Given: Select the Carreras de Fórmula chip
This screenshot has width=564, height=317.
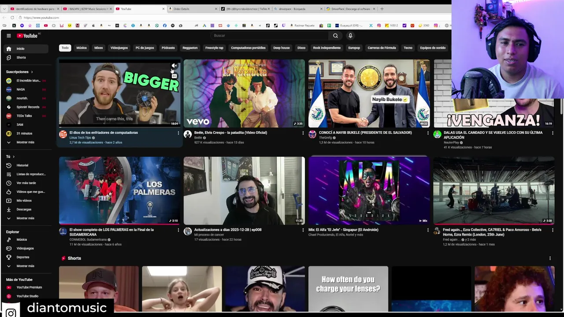Looking at the screenshot, I should coord(382,48).
